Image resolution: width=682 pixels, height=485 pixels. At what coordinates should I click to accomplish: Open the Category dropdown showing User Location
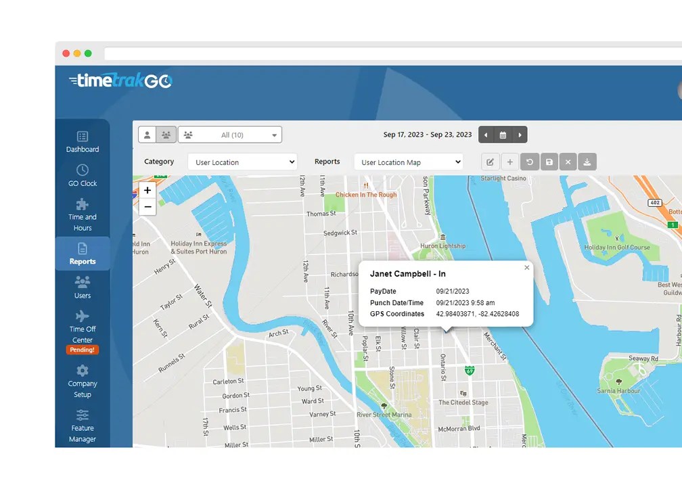[x=242, y=162]
